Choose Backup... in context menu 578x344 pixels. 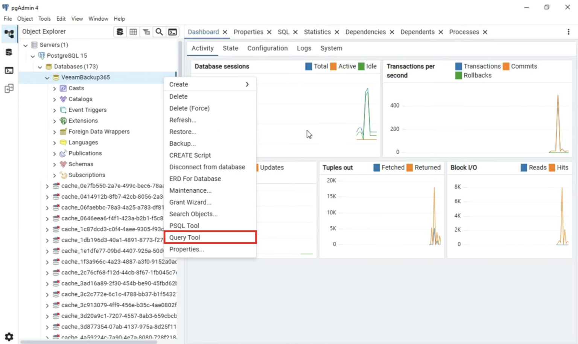(x=210, y=143)
